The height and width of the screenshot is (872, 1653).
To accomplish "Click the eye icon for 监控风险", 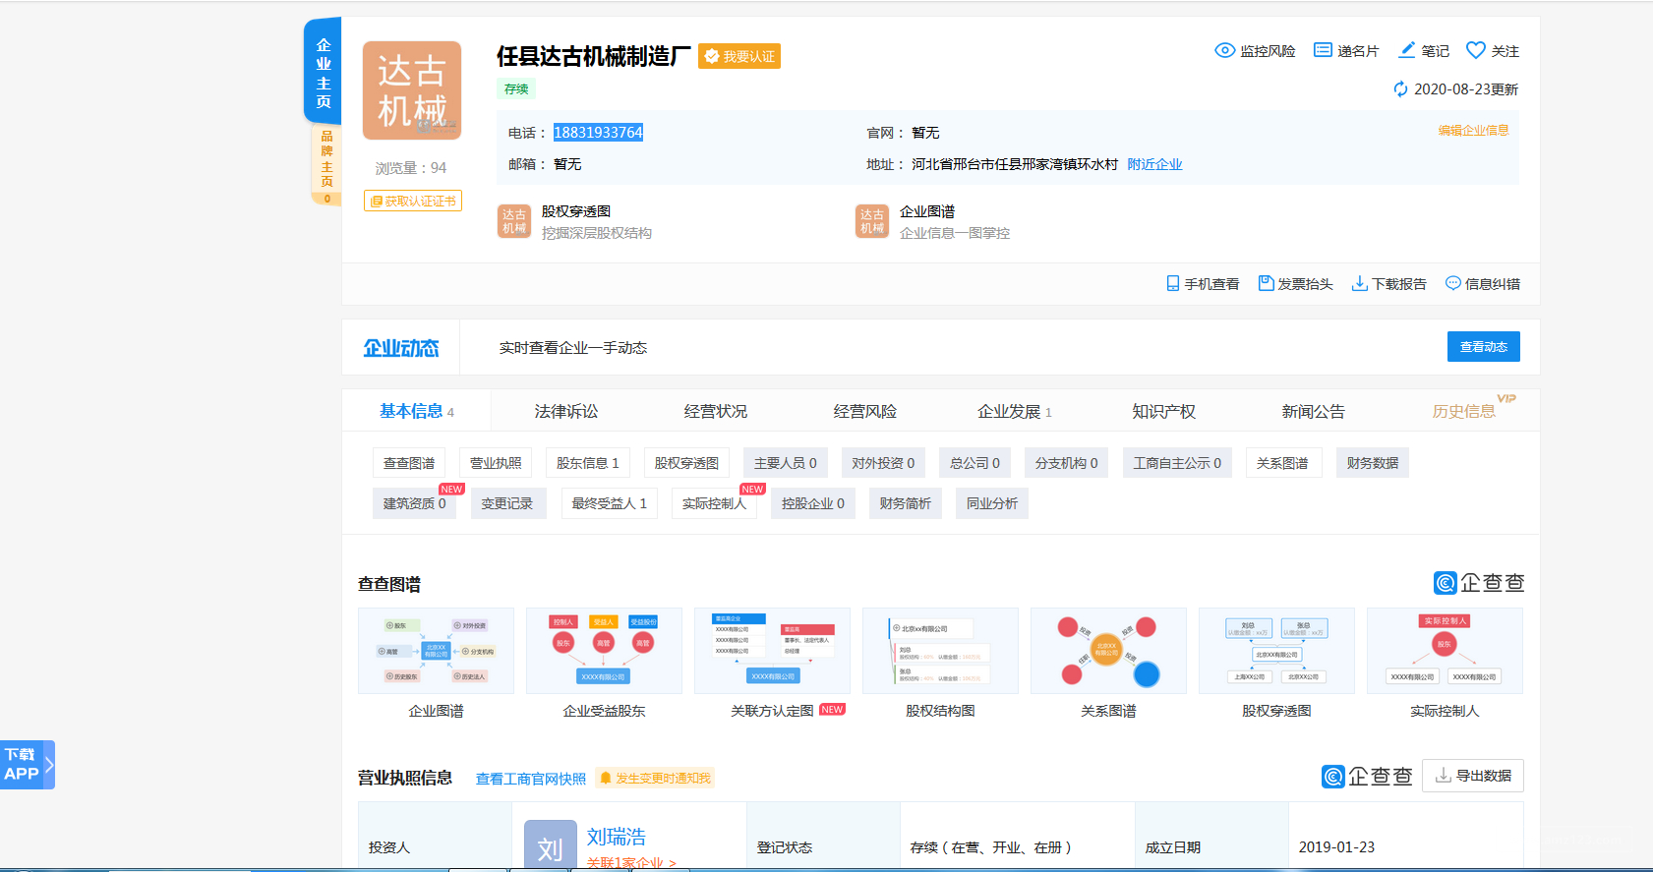I will click(x=1224, y=50).
